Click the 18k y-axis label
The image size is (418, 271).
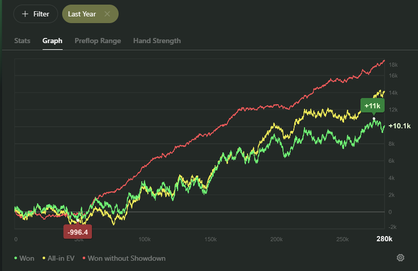pos(394,64)
